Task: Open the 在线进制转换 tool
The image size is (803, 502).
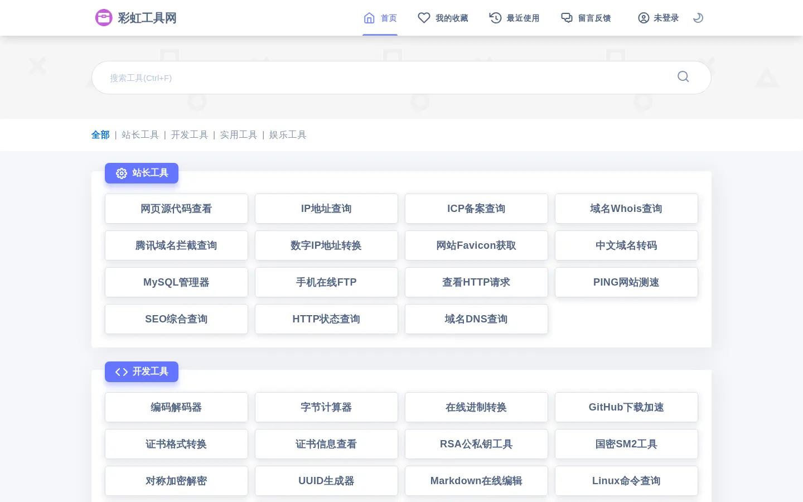Action: pyautogui.click(x=476, y=407)
